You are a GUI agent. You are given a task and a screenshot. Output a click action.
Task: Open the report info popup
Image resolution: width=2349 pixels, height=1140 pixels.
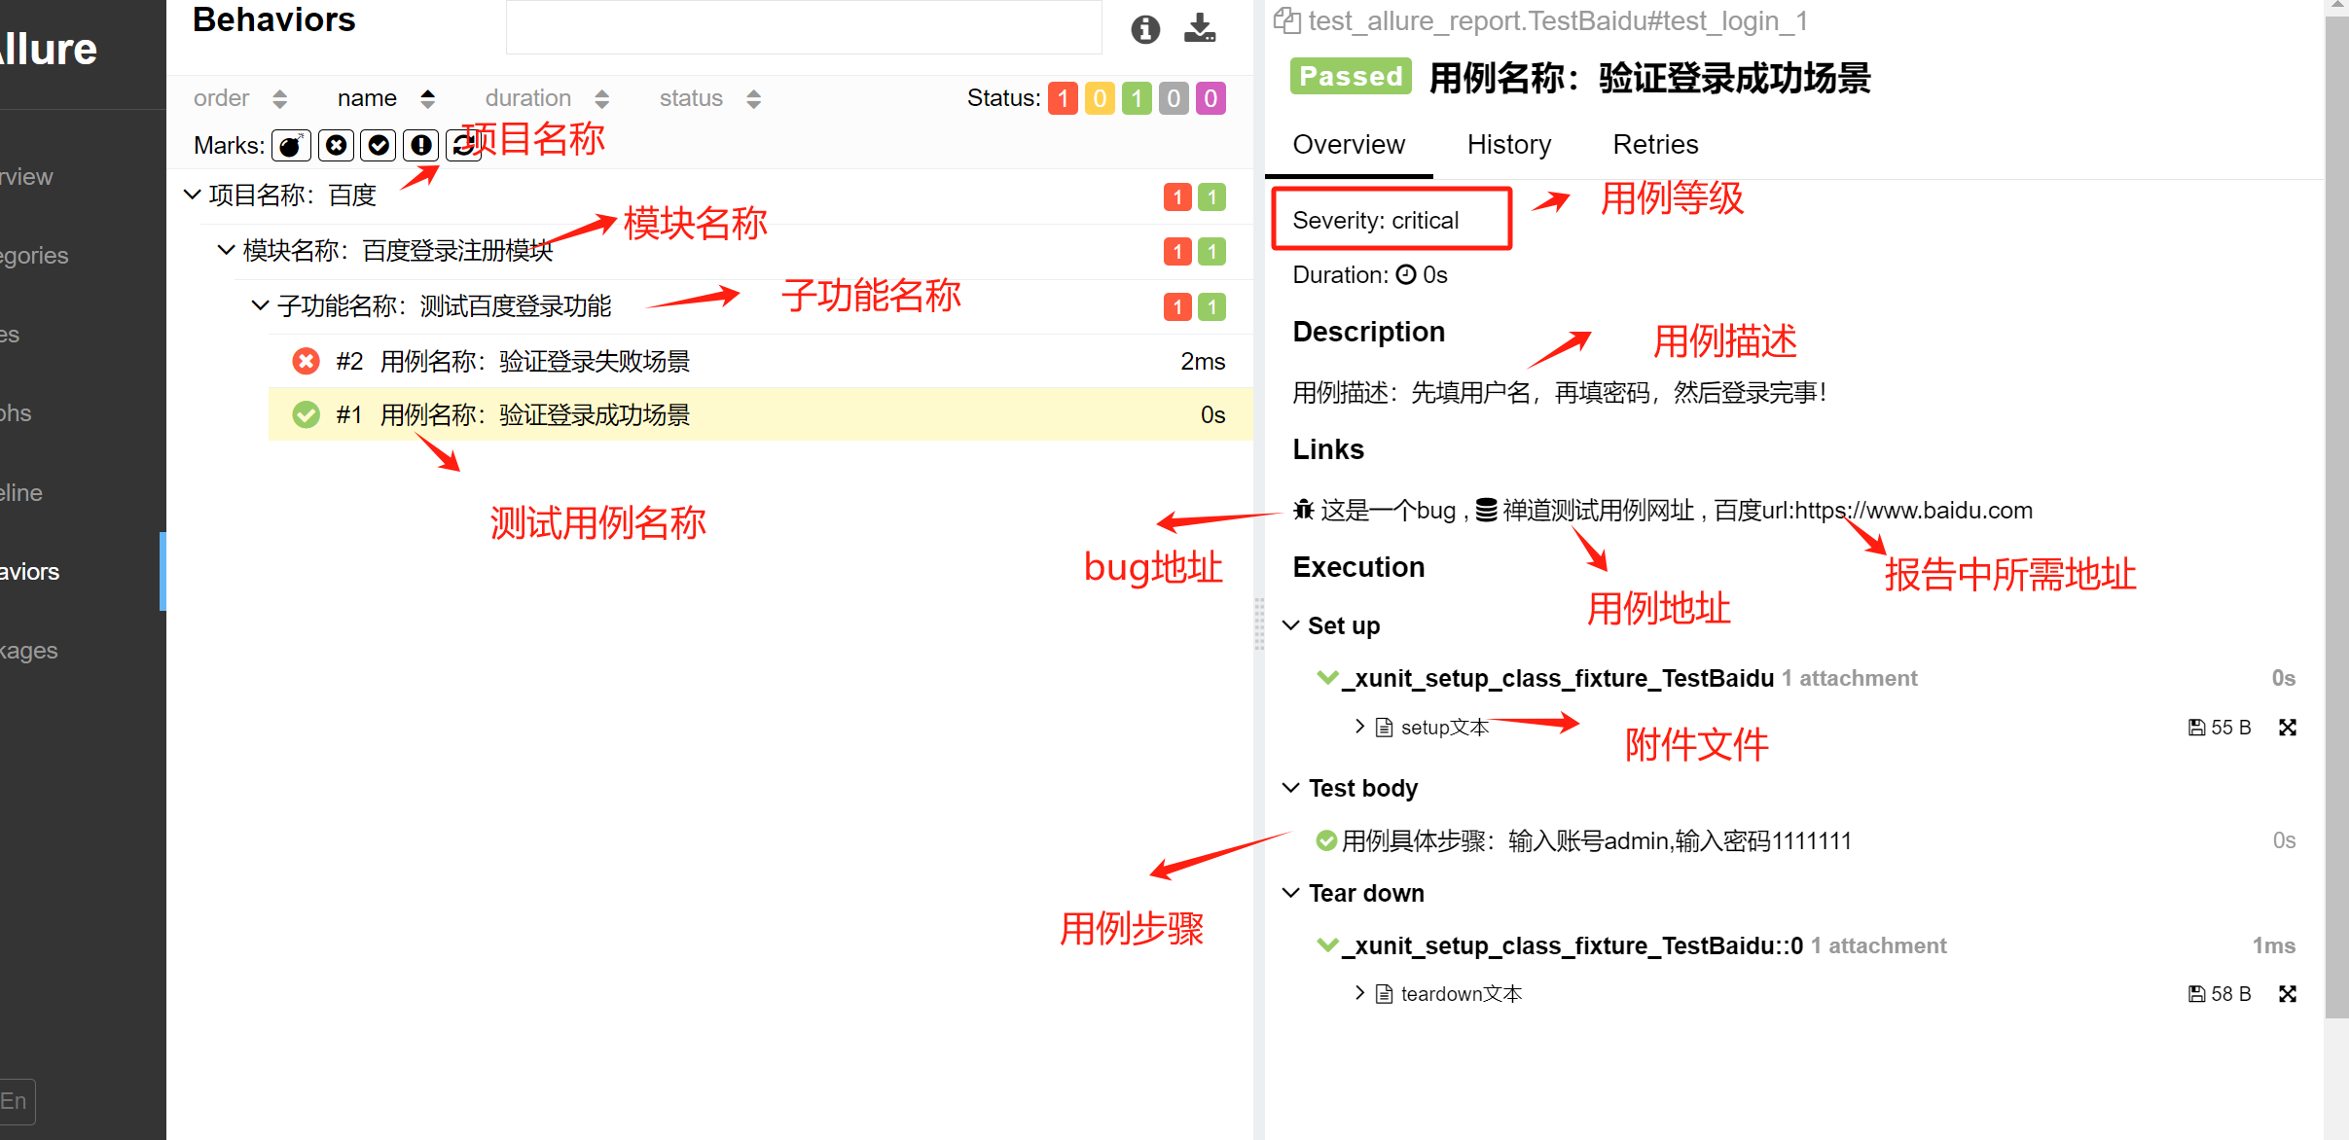pyautogui.click(x=1144, y=29)
